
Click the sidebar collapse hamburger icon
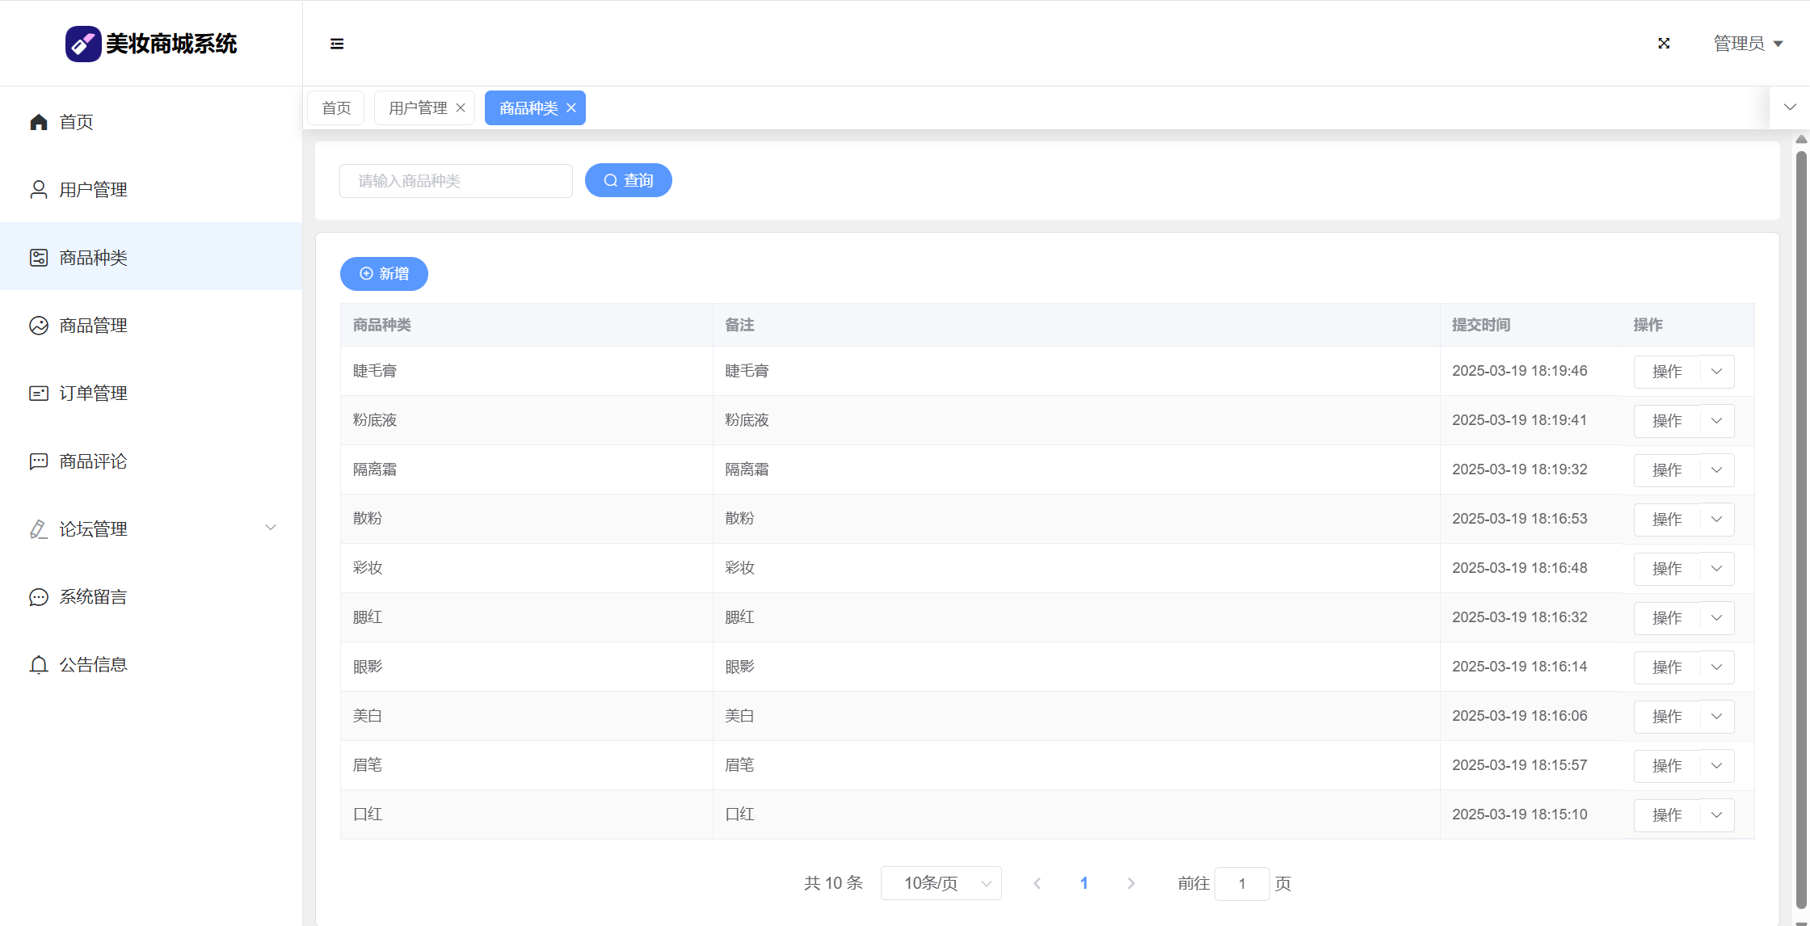(x=337, y=44)
